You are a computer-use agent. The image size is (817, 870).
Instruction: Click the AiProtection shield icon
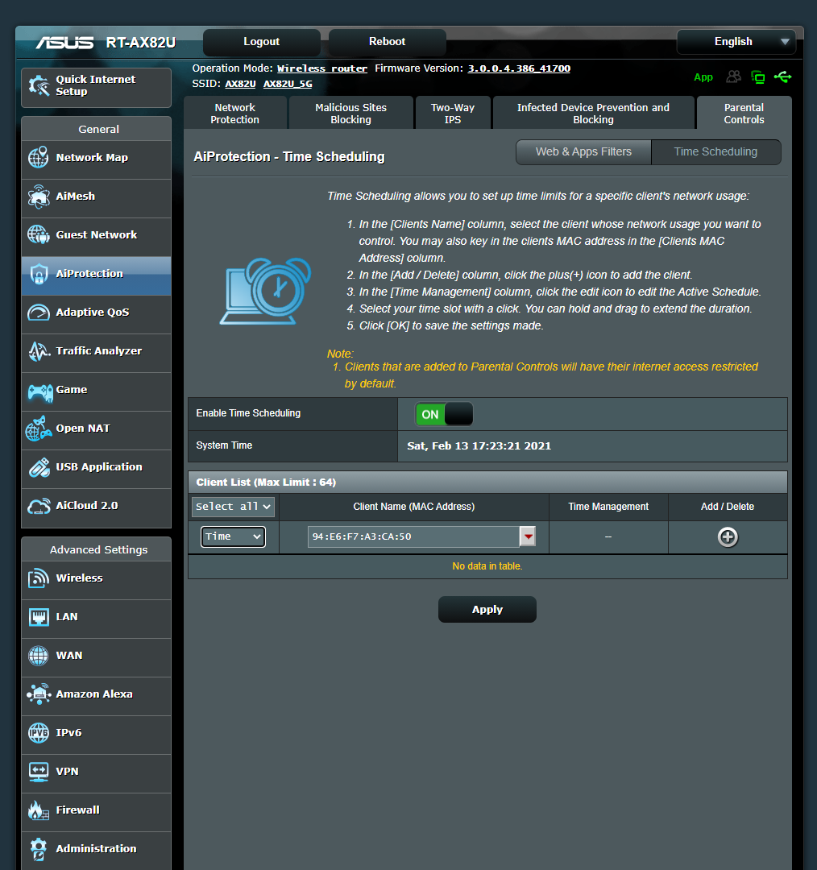click(39, 274)
